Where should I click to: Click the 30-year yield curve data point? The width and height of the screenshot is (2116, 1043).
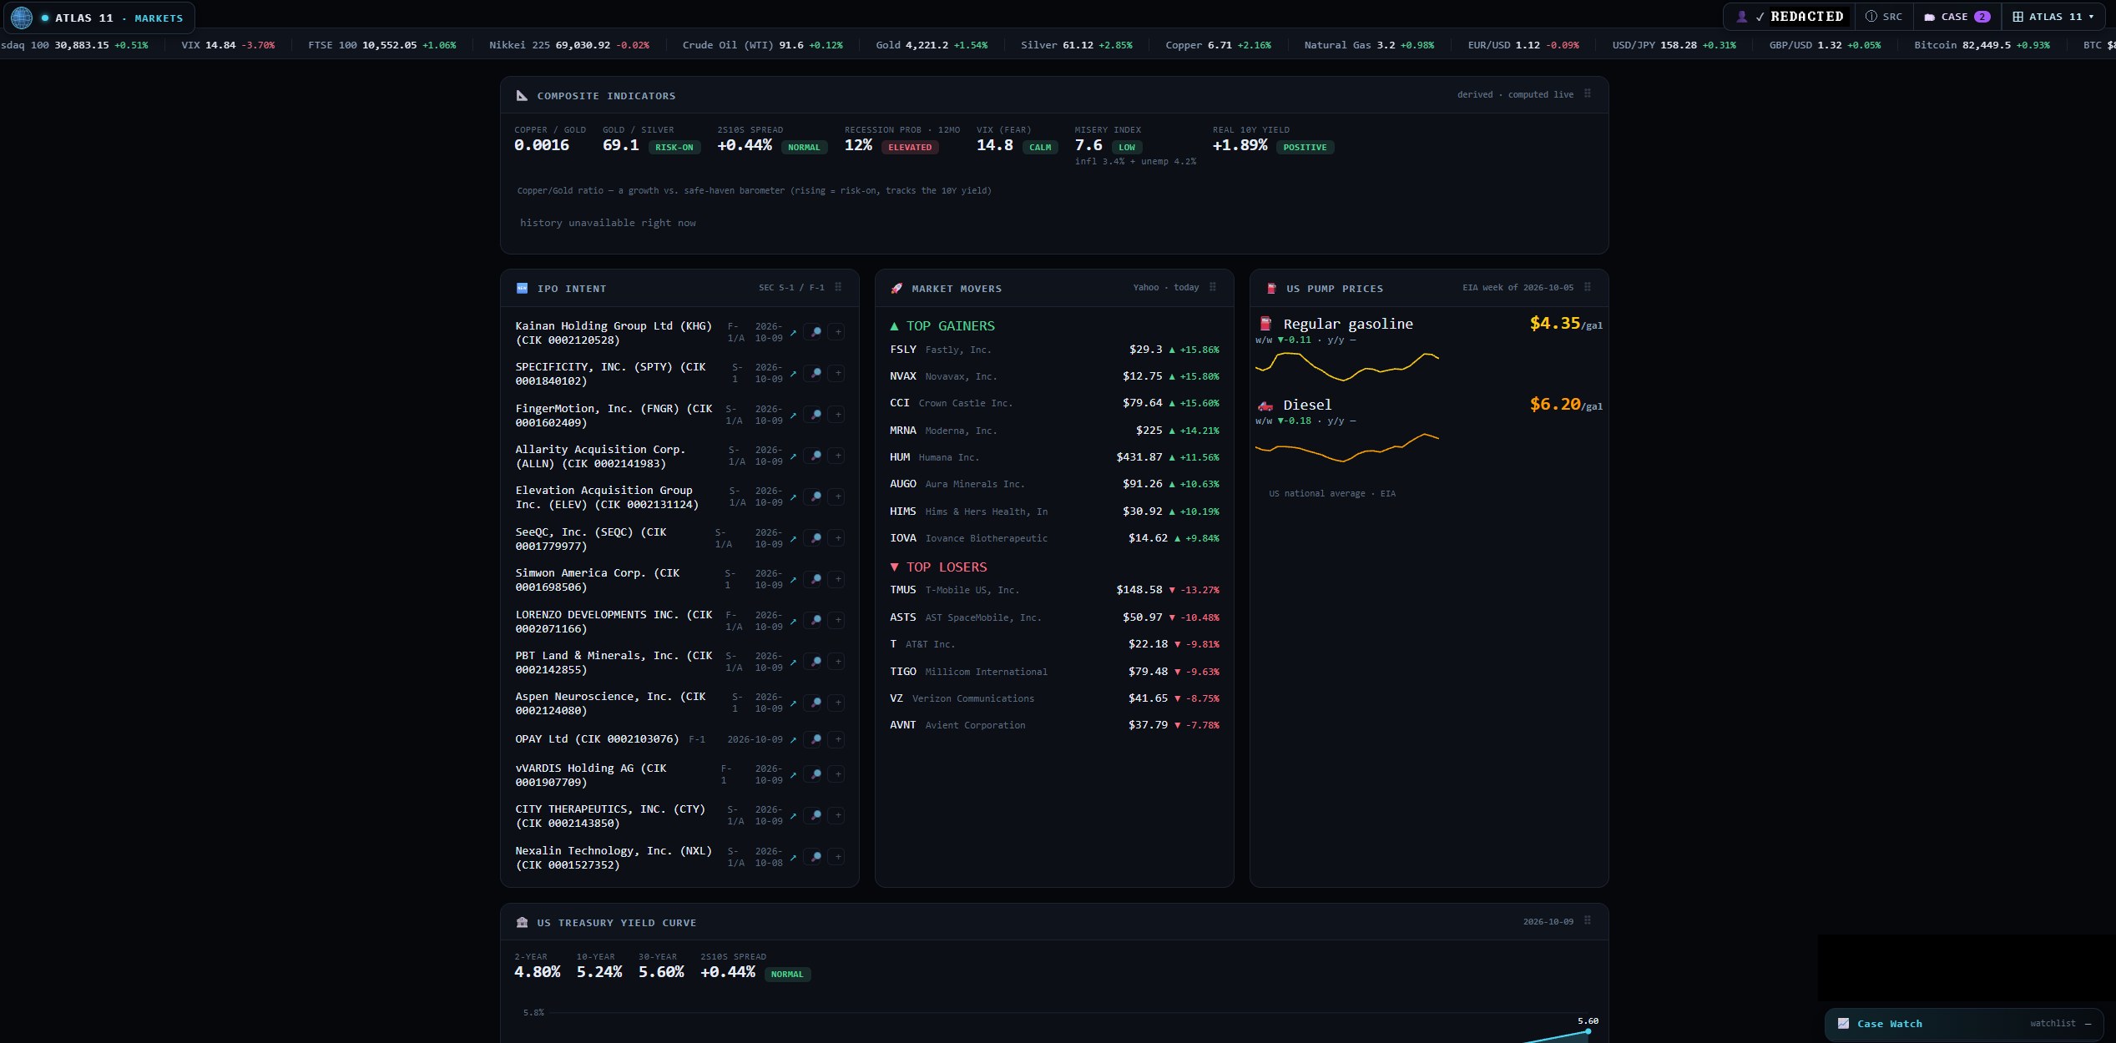(1588, 1031)
